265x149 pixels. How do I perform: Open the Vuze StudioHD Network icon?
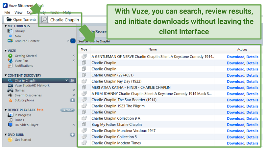point(10,86)
